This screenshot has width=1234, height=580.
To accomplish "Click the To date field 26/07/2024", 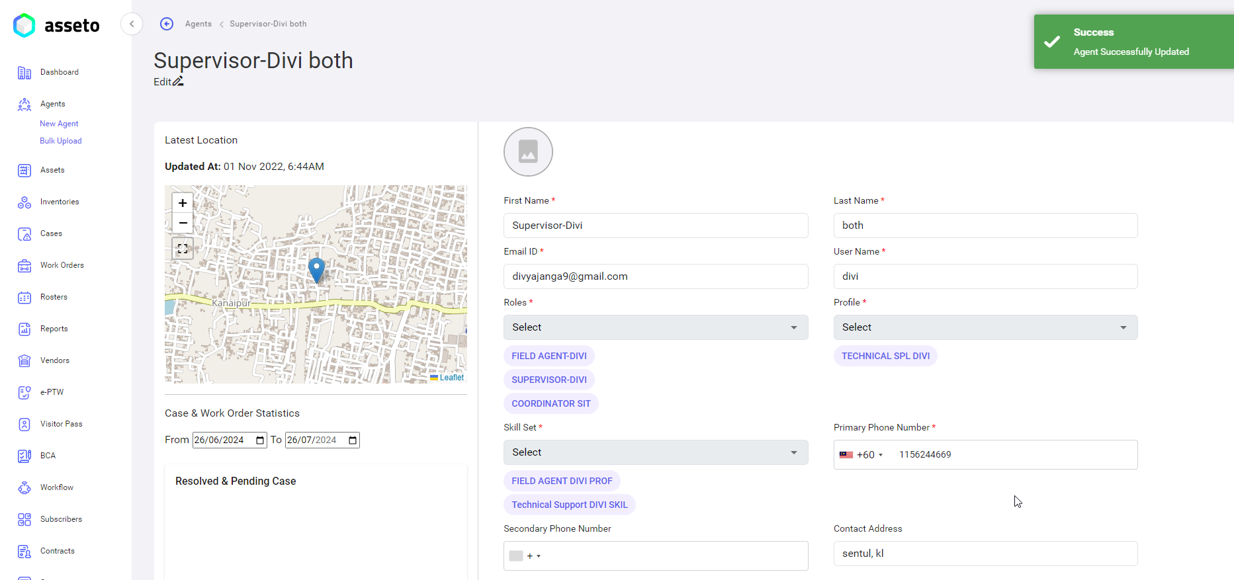I will click(322, 440).
